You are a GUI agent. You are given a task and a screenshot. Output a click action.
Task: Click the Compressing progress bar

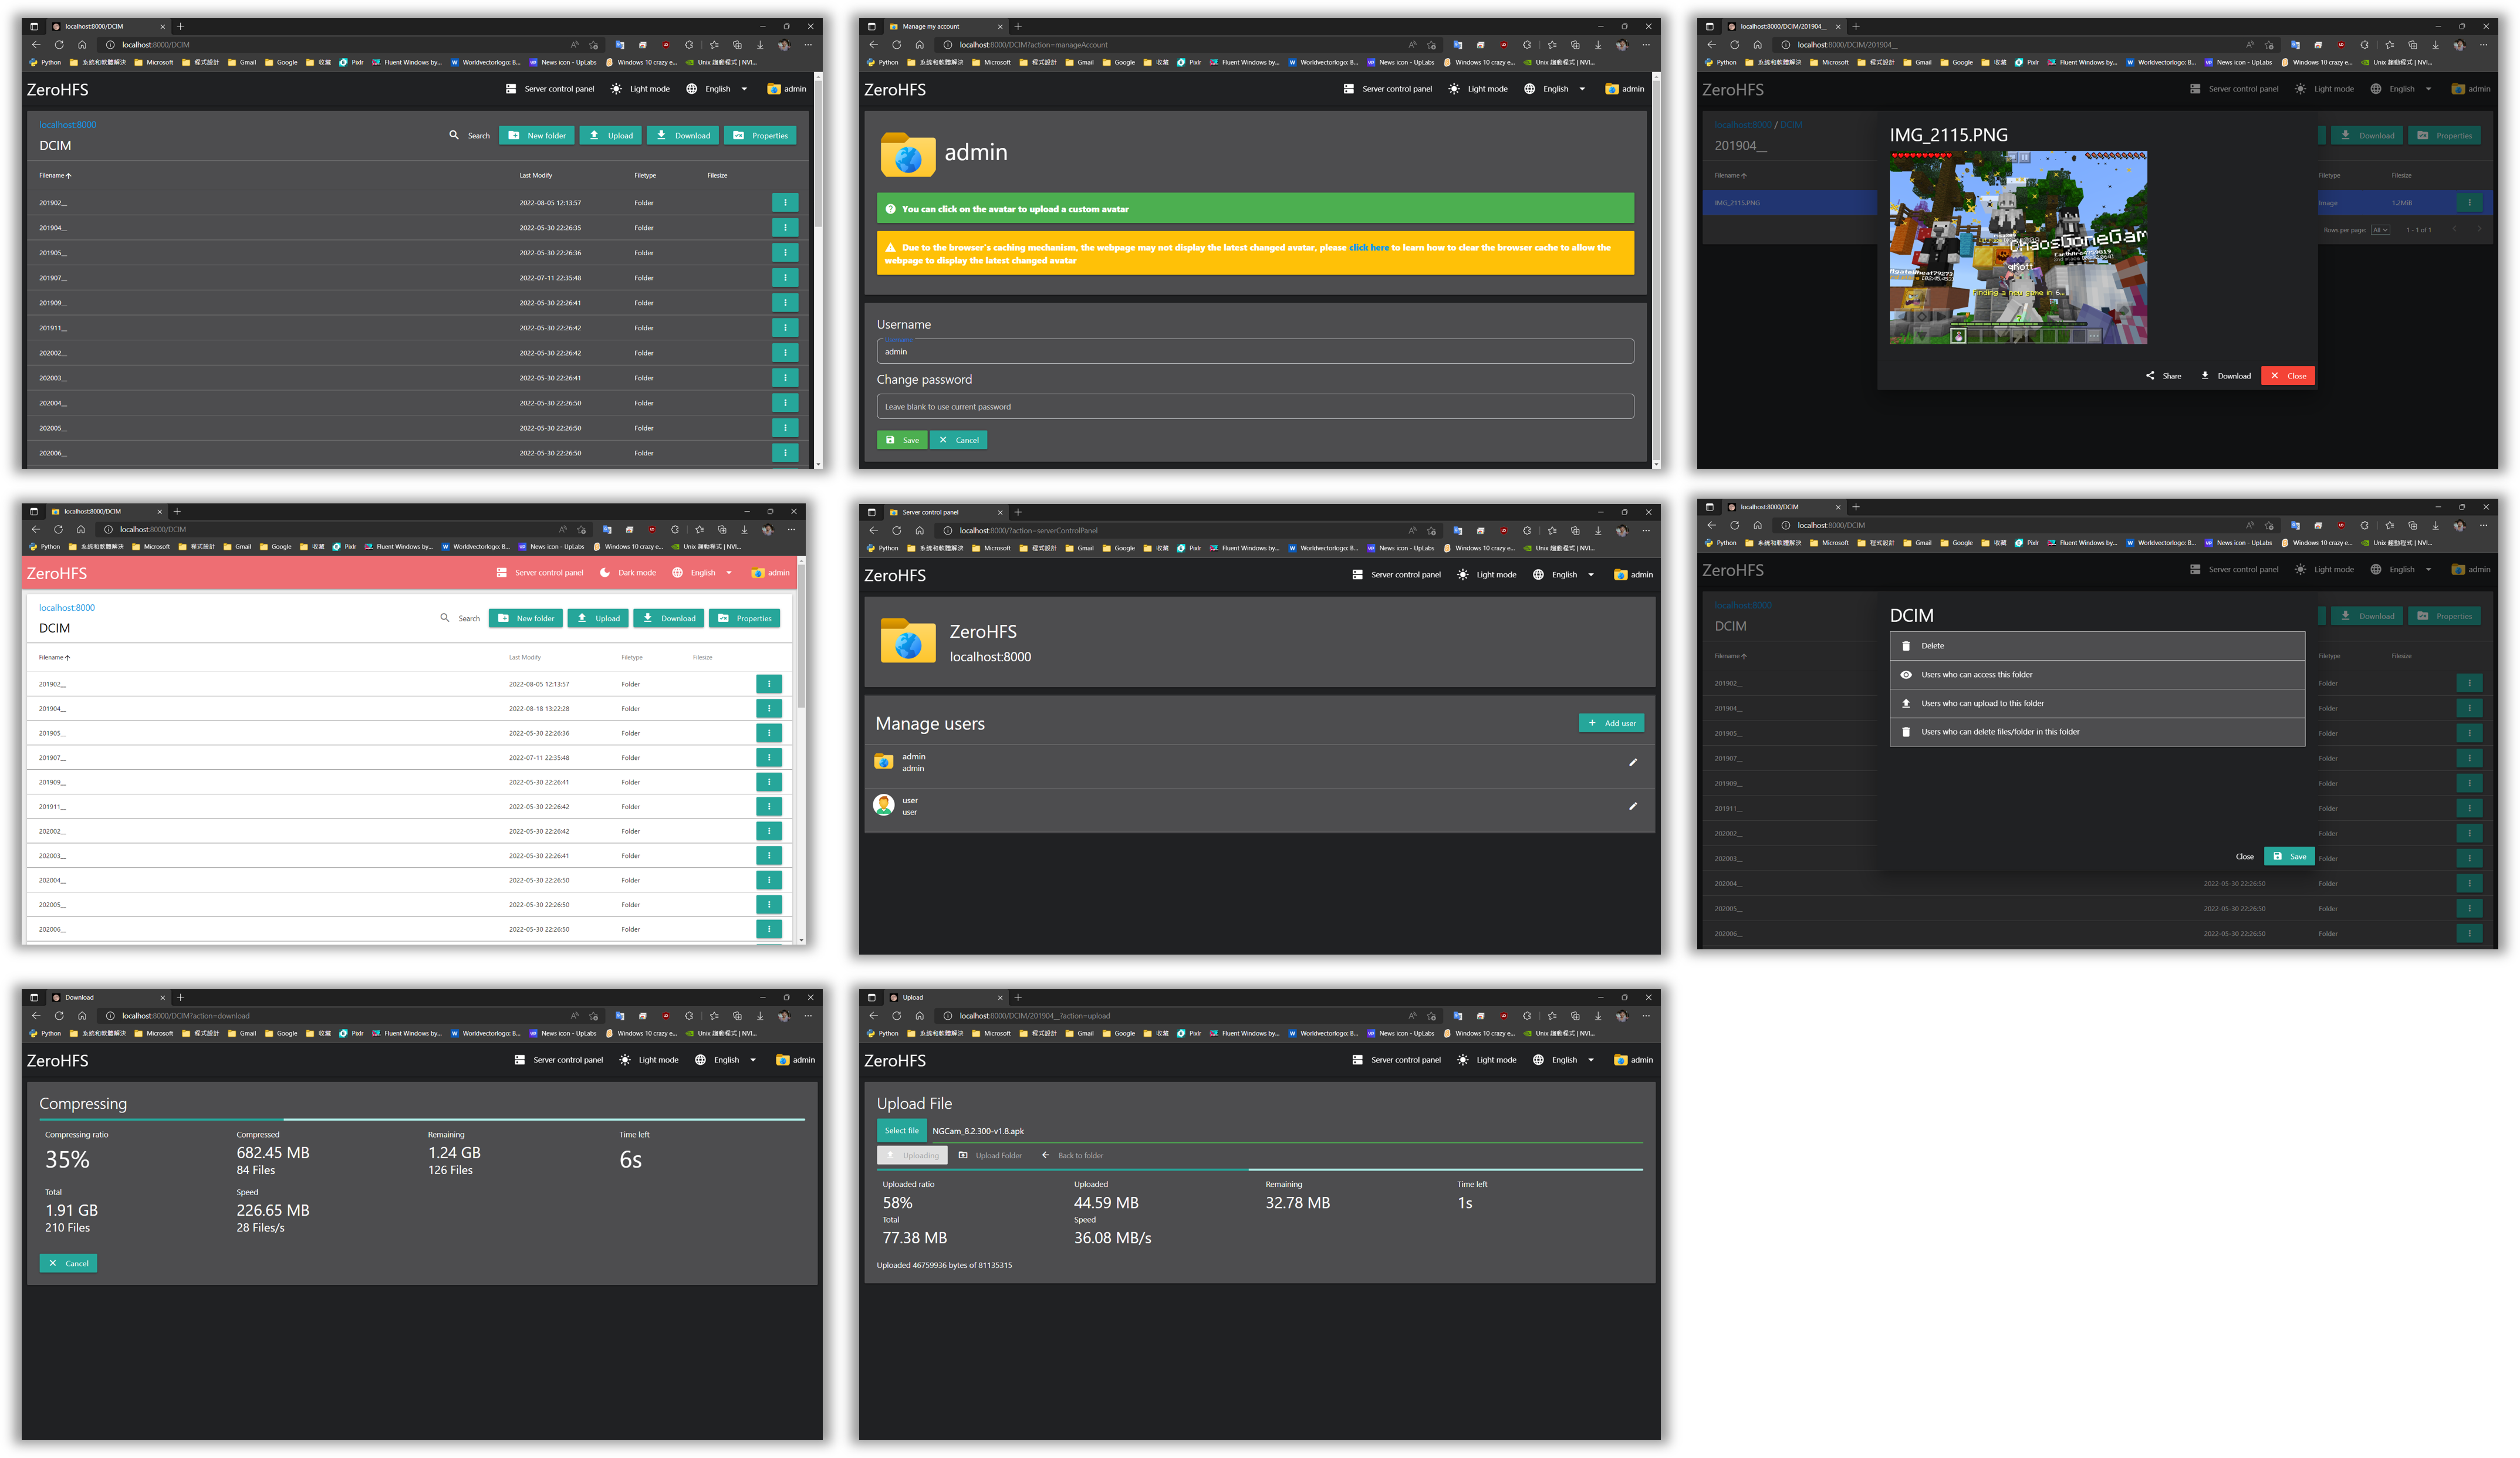click(421, 1119)
